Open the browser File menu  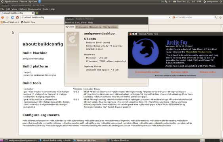pos(2,9)
